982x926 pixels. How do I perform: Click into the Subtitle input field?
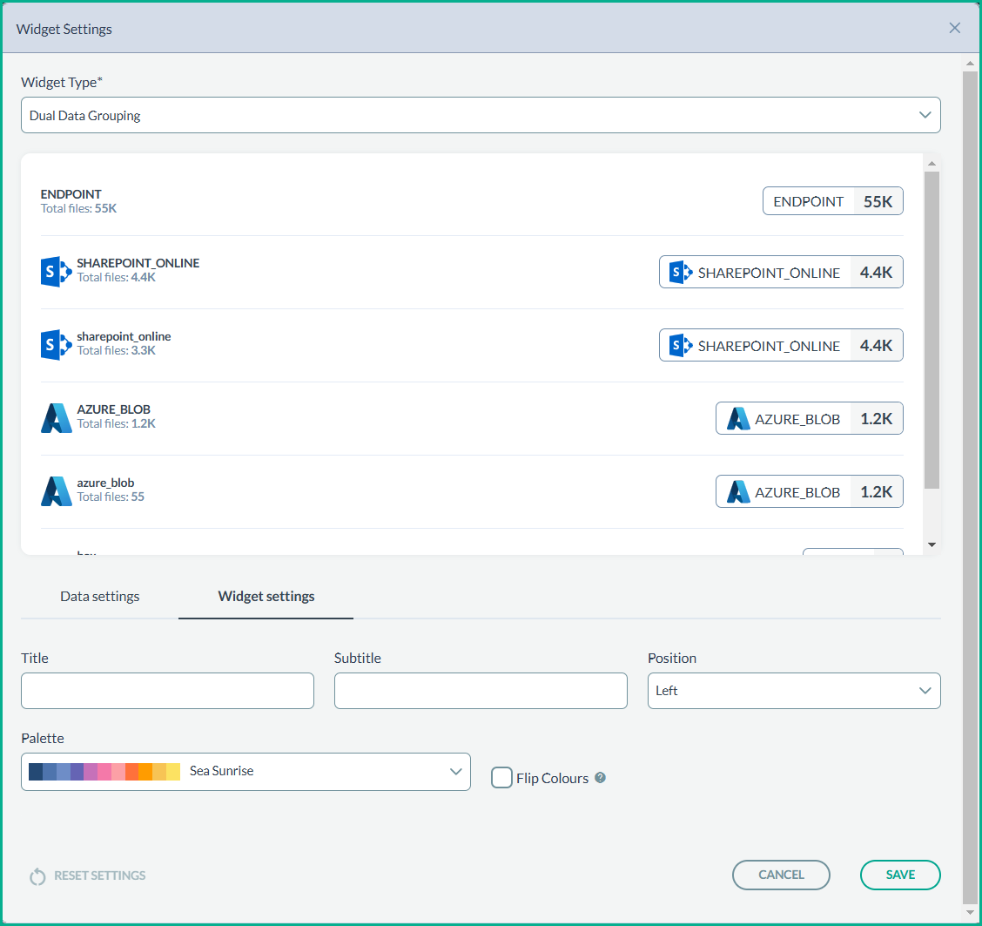point(481,691)
